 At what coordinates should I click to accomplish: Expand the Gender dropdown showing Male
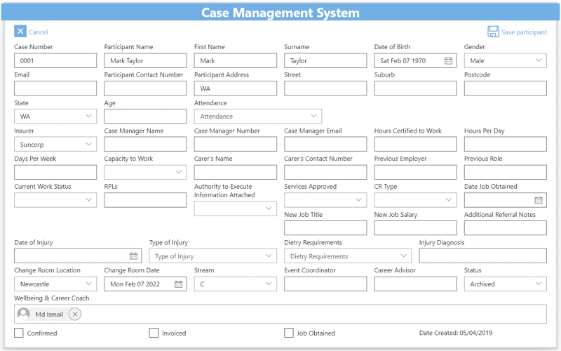tap(505, 60)
